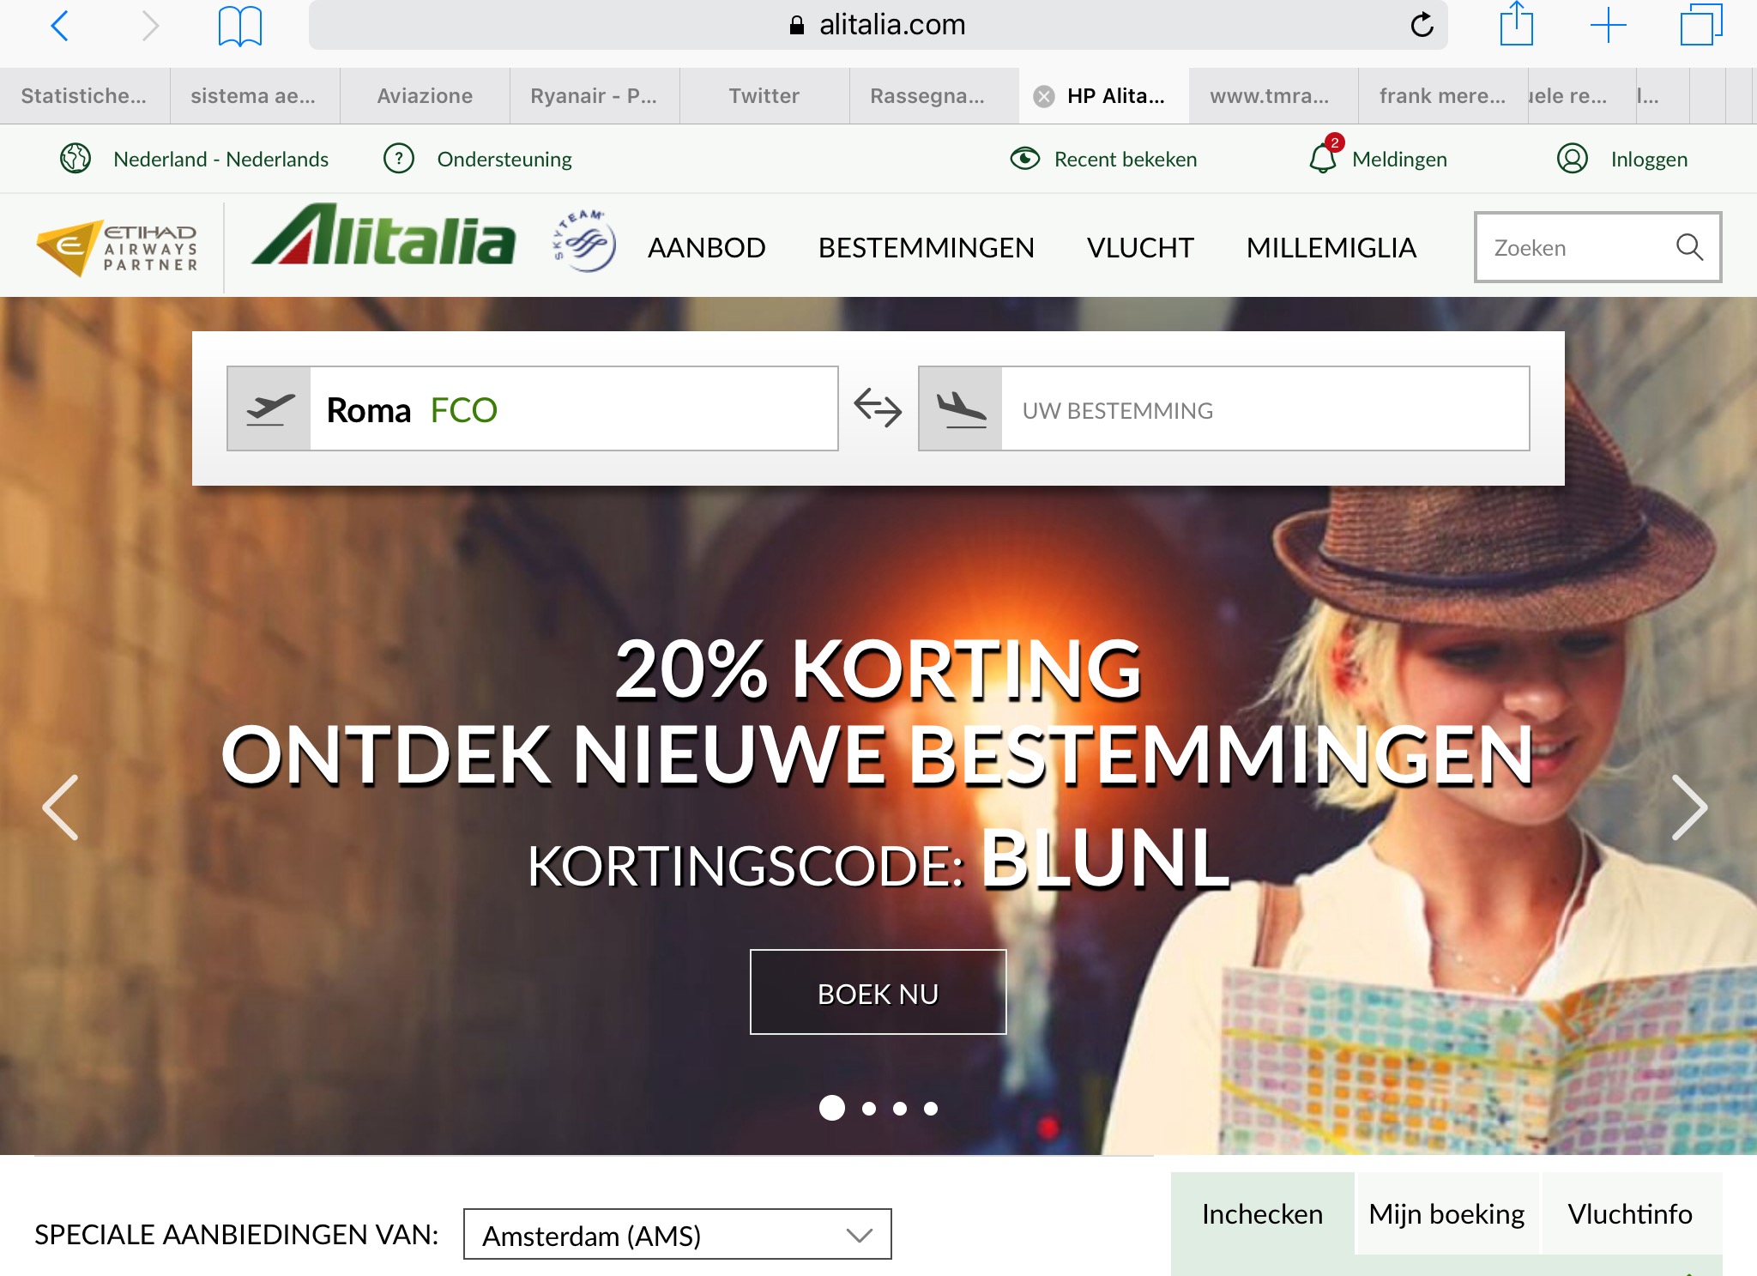Switch to the Mijn boeking tab
Image resolution: width=1757 pixels, height=1276 pixels.
(x=1446, y=1213)
